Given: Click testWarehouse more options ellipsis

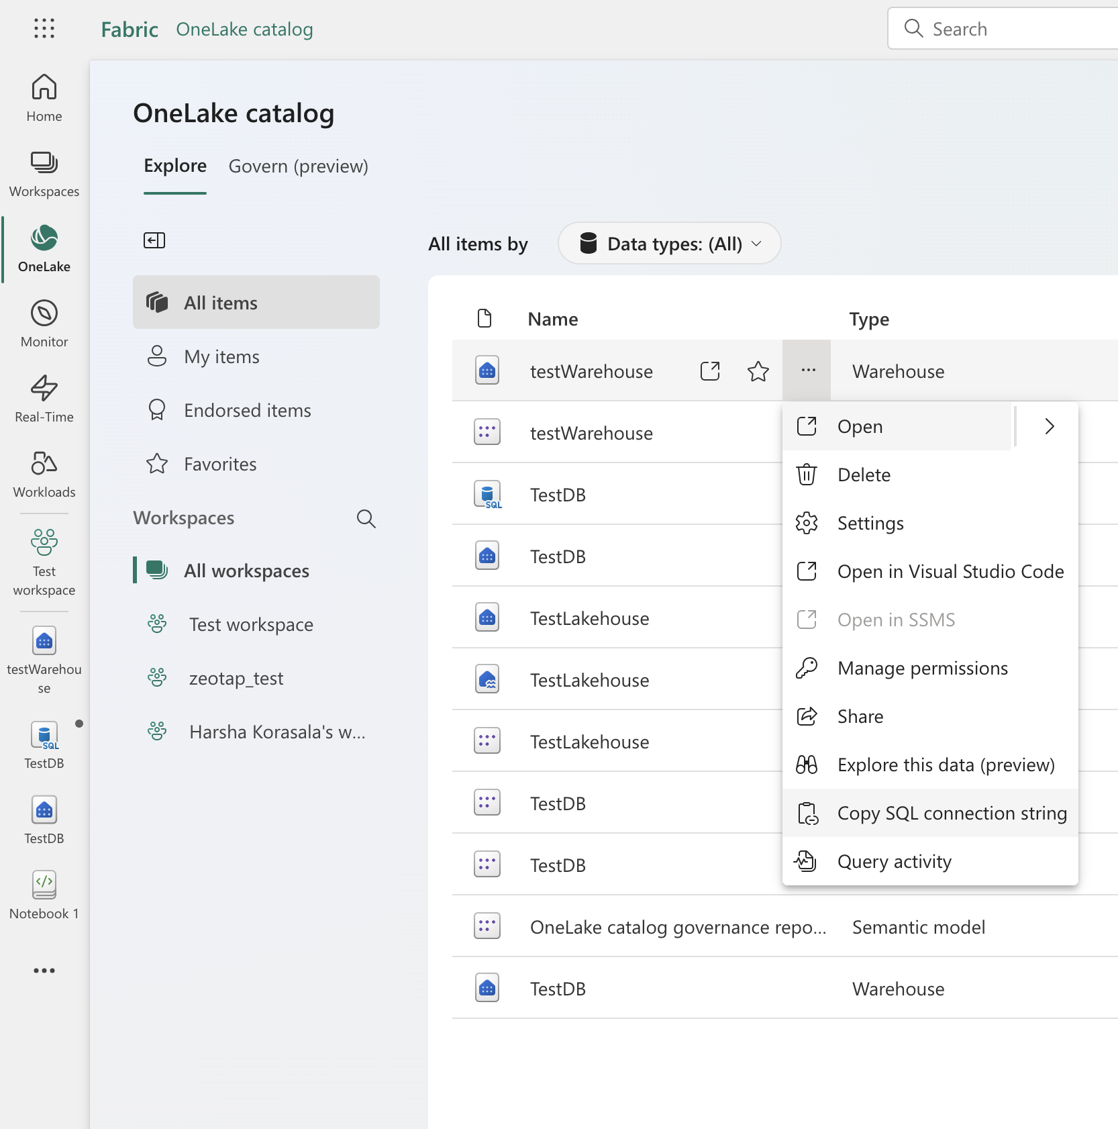Looking at the screenshot, I should (x=808, y=370).
